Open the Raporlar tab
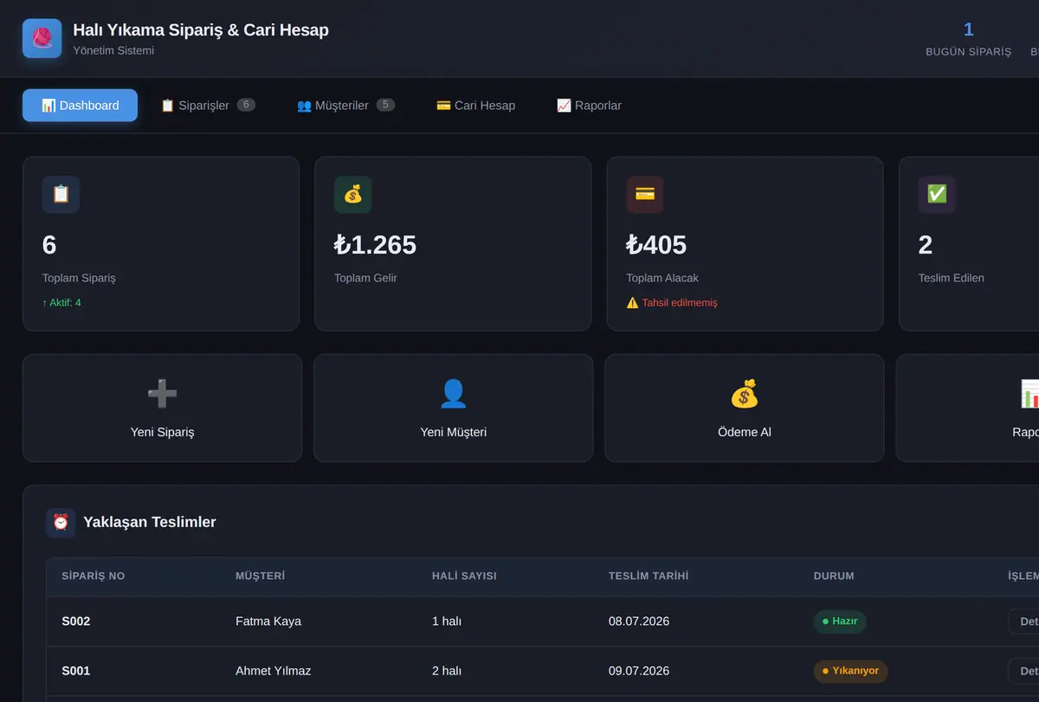Viewport: 1039px width, 702px height. point(589,106)
